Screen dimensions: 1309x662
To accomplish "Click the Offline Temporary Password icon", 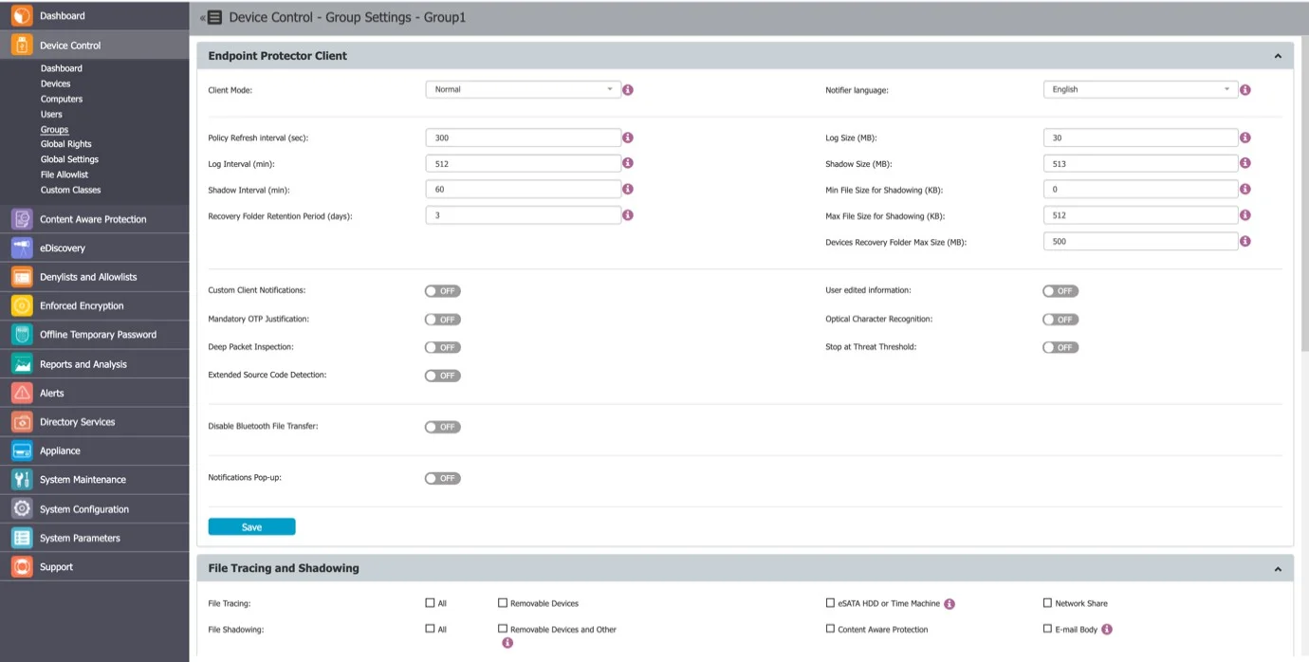I will pyautogui.click(x=22, y=335).
